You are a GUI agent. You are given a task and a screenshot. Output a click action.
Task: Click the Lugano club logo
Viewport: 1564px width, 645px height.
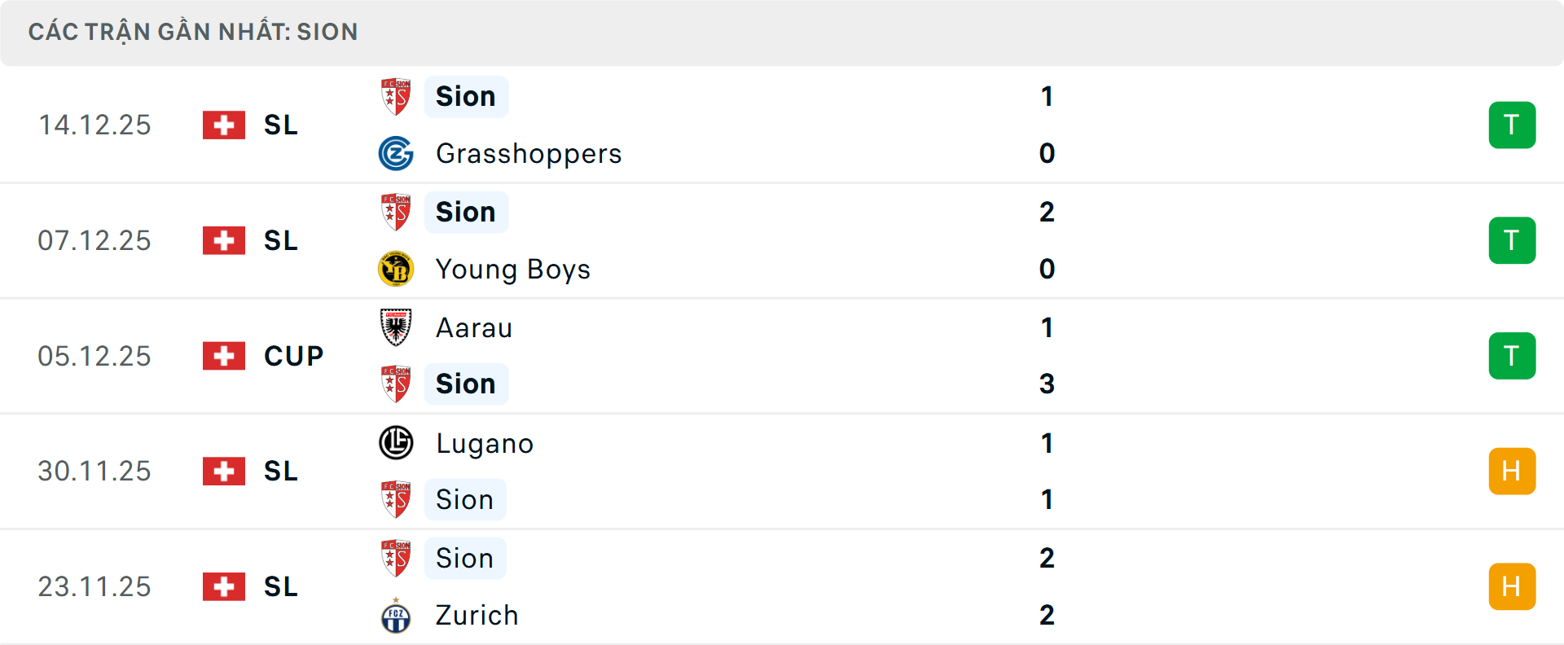point(396,443)
